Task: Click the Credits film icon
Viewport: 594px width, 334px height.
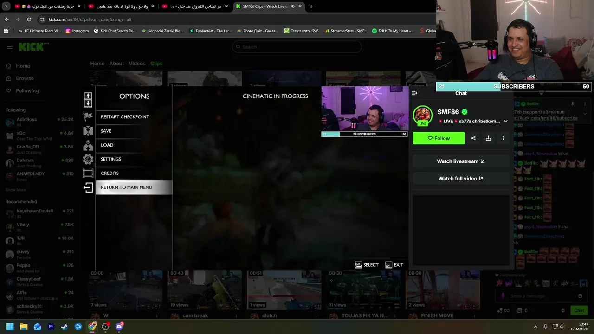Action: 88,173
